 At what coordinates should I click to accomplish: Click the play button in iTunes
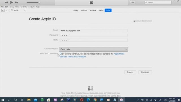click(11, 2)
